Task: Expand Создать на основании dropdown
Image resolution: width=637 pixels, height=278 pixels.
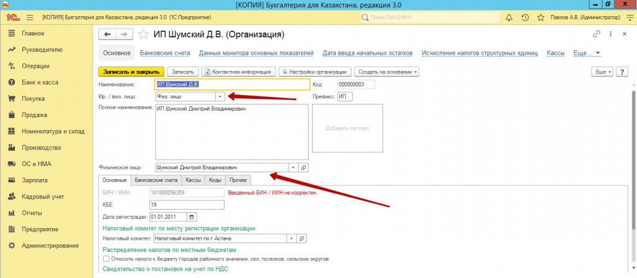Action: coord(386,72)
